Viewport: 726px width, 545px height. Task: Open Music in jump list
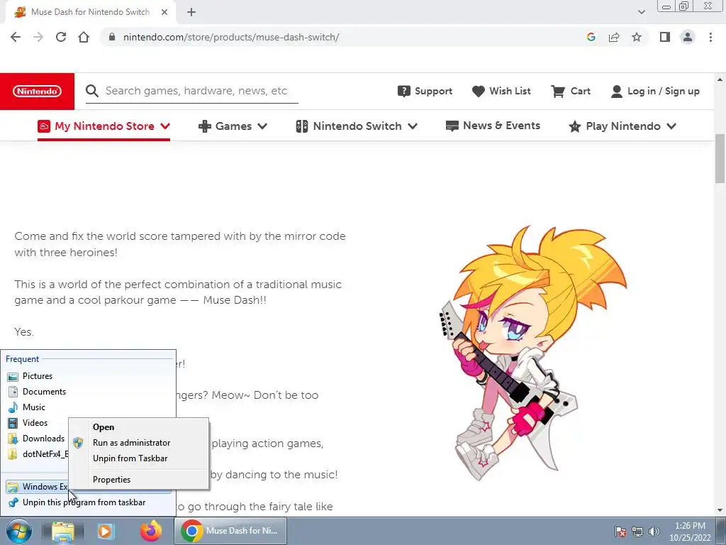(34, 407)
